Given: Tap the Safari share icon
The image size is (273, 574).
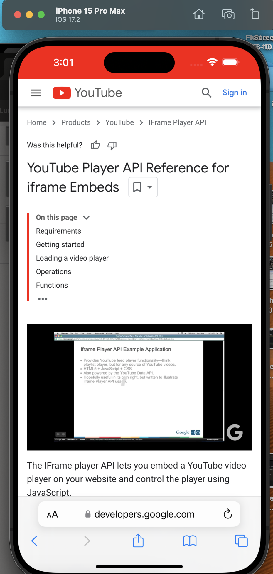Looking at the screenshot, I should point(138,541).
